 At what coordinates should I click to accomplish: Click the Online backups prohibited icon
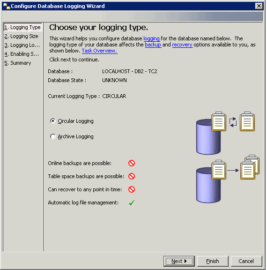(x=132, y=163)
